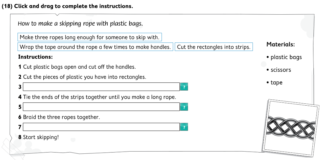Image resolution: width=320 pixels, height=160 pixels.
Task: Select 'Make three ropes long enough' sentence box
Action: (89, 37)
